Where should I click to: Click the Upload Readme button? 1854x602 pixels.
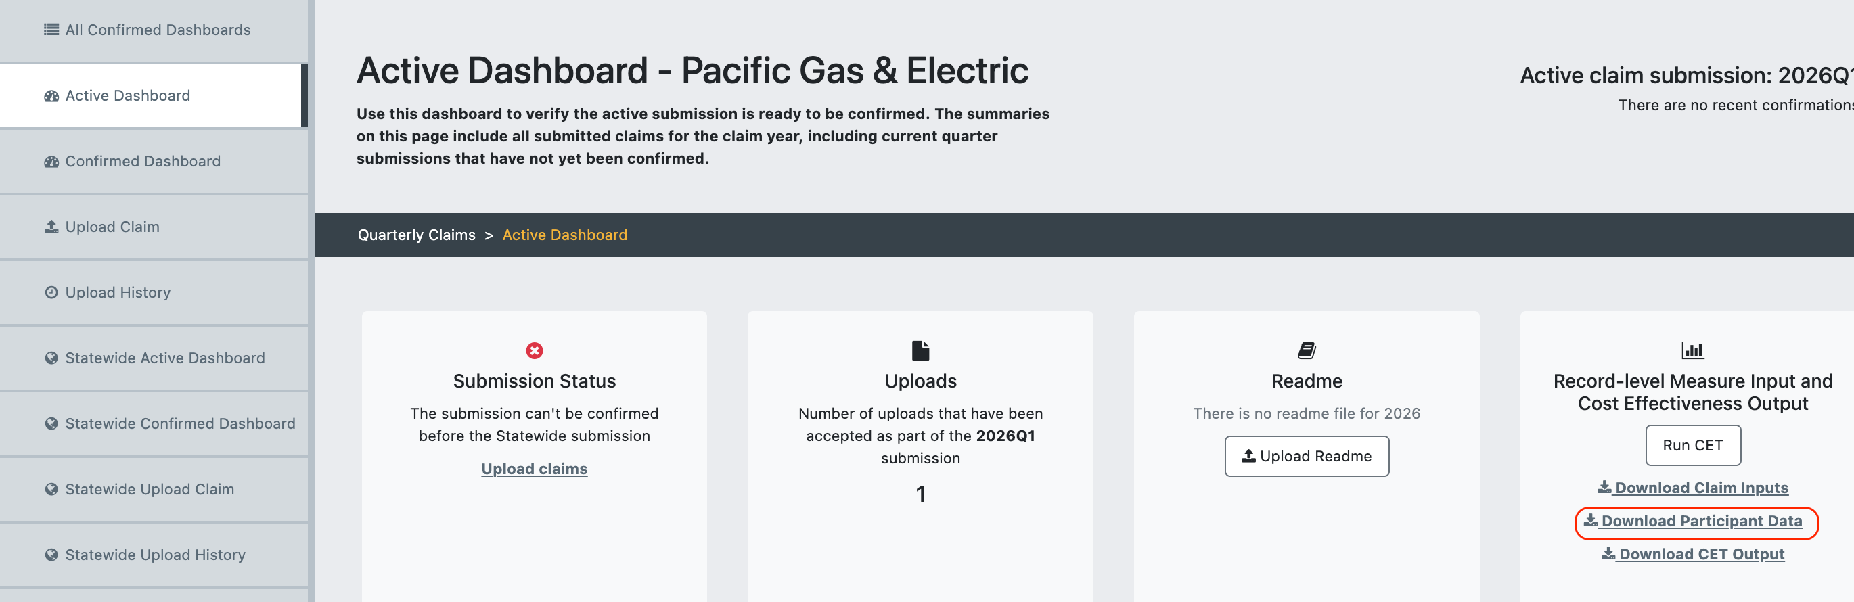pyautogui.click(x=1307, y=456)
